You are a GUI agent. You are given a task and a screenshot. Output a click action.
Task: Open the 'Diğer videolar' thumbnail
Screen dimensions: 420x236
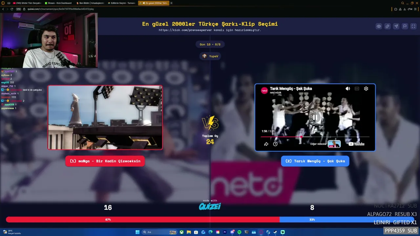tap(334, 144)
